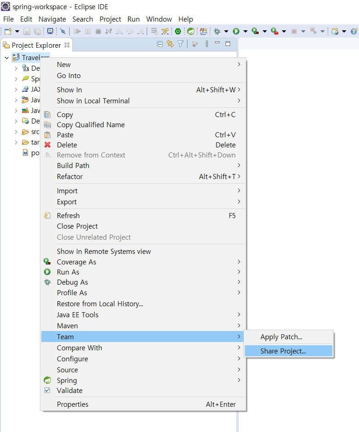
Task: Open the File menu
Action: [9, 19]
